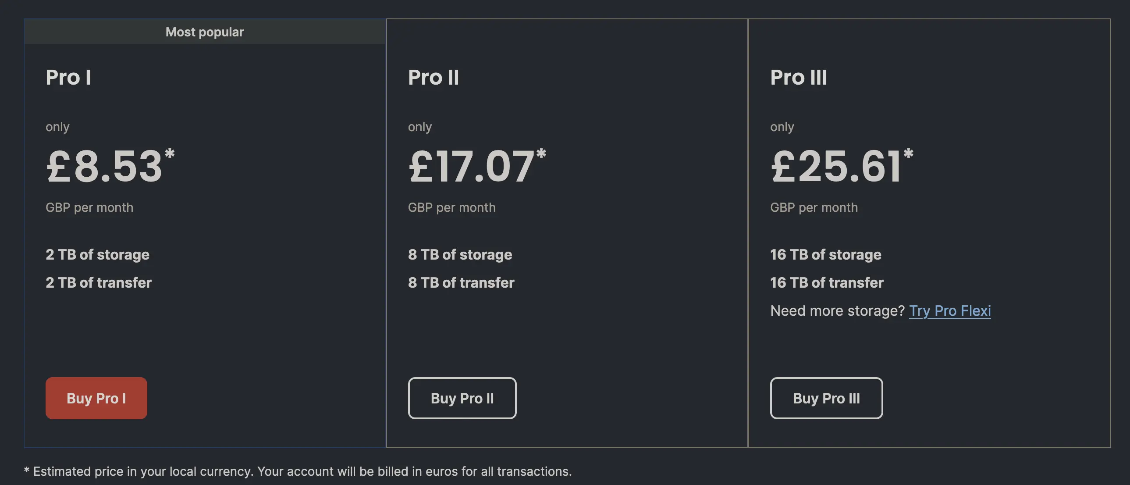1130x485 pixels.
Task: Click the asterisk beside the £25.61 price
Action: 908,153
